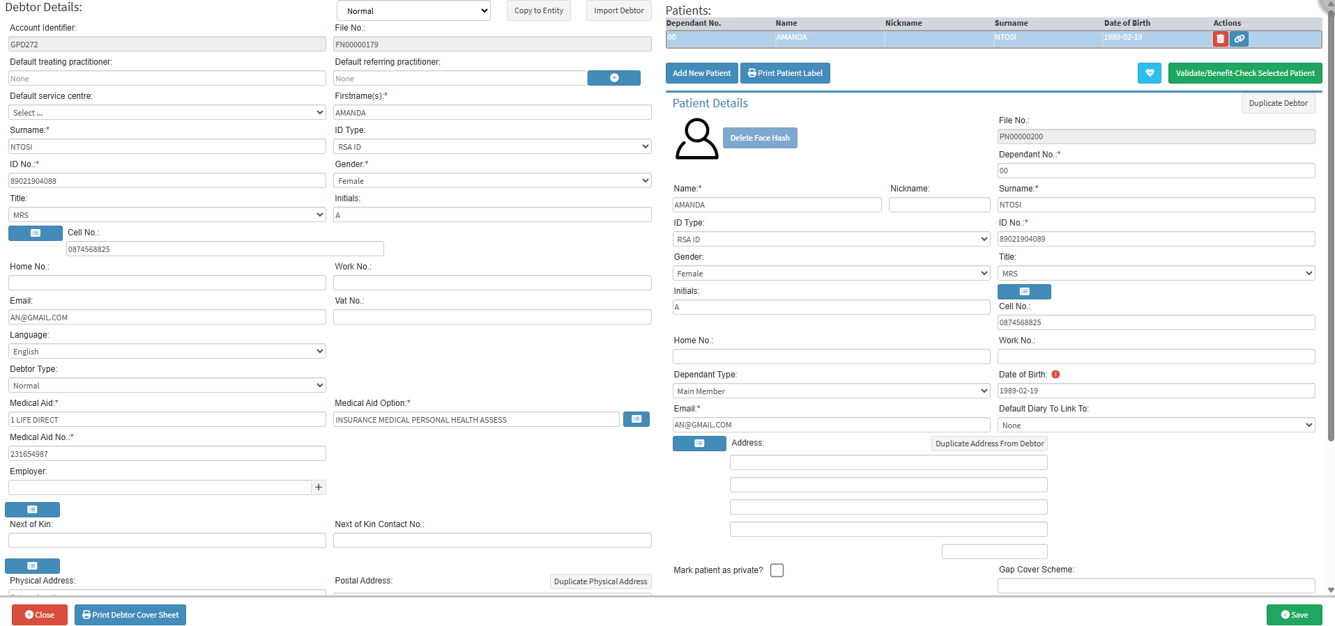The height and width of the screenshot is (626, 1335).
Task: Open the Dependant Type dropdown
Action: 830,391
